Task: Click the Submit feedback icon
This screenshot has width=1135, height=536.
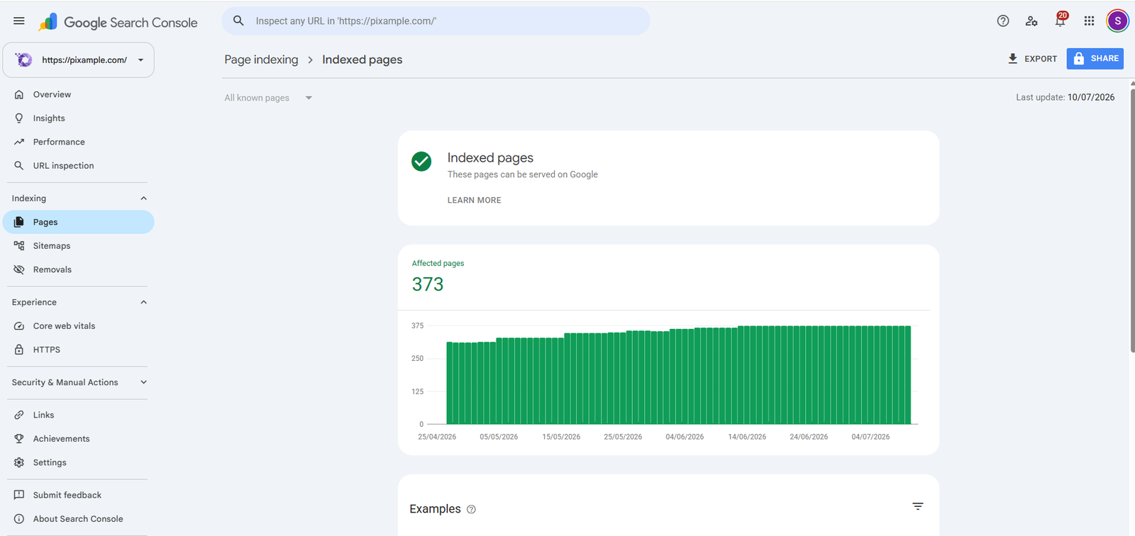Action: pyautogui.click(x=19, y=495)
